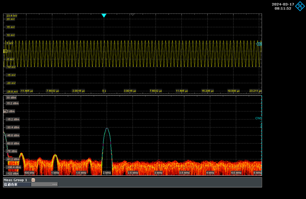Click the 1 MHz frequency axis label
306x199 pixels.
coord(55,173)
